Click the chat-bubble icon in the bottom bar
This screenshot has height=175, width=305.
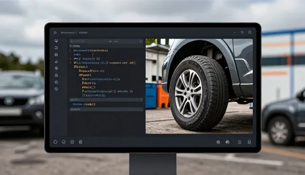coord(63,142)
